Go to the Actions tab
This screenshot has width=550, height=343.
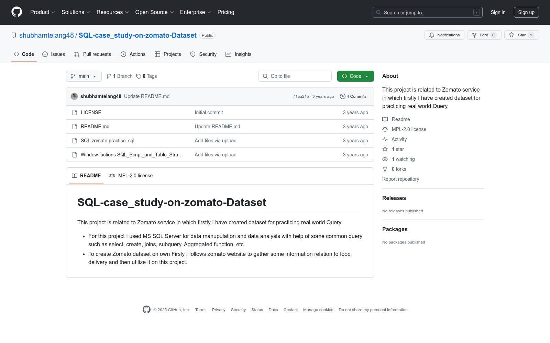(133, 54)
